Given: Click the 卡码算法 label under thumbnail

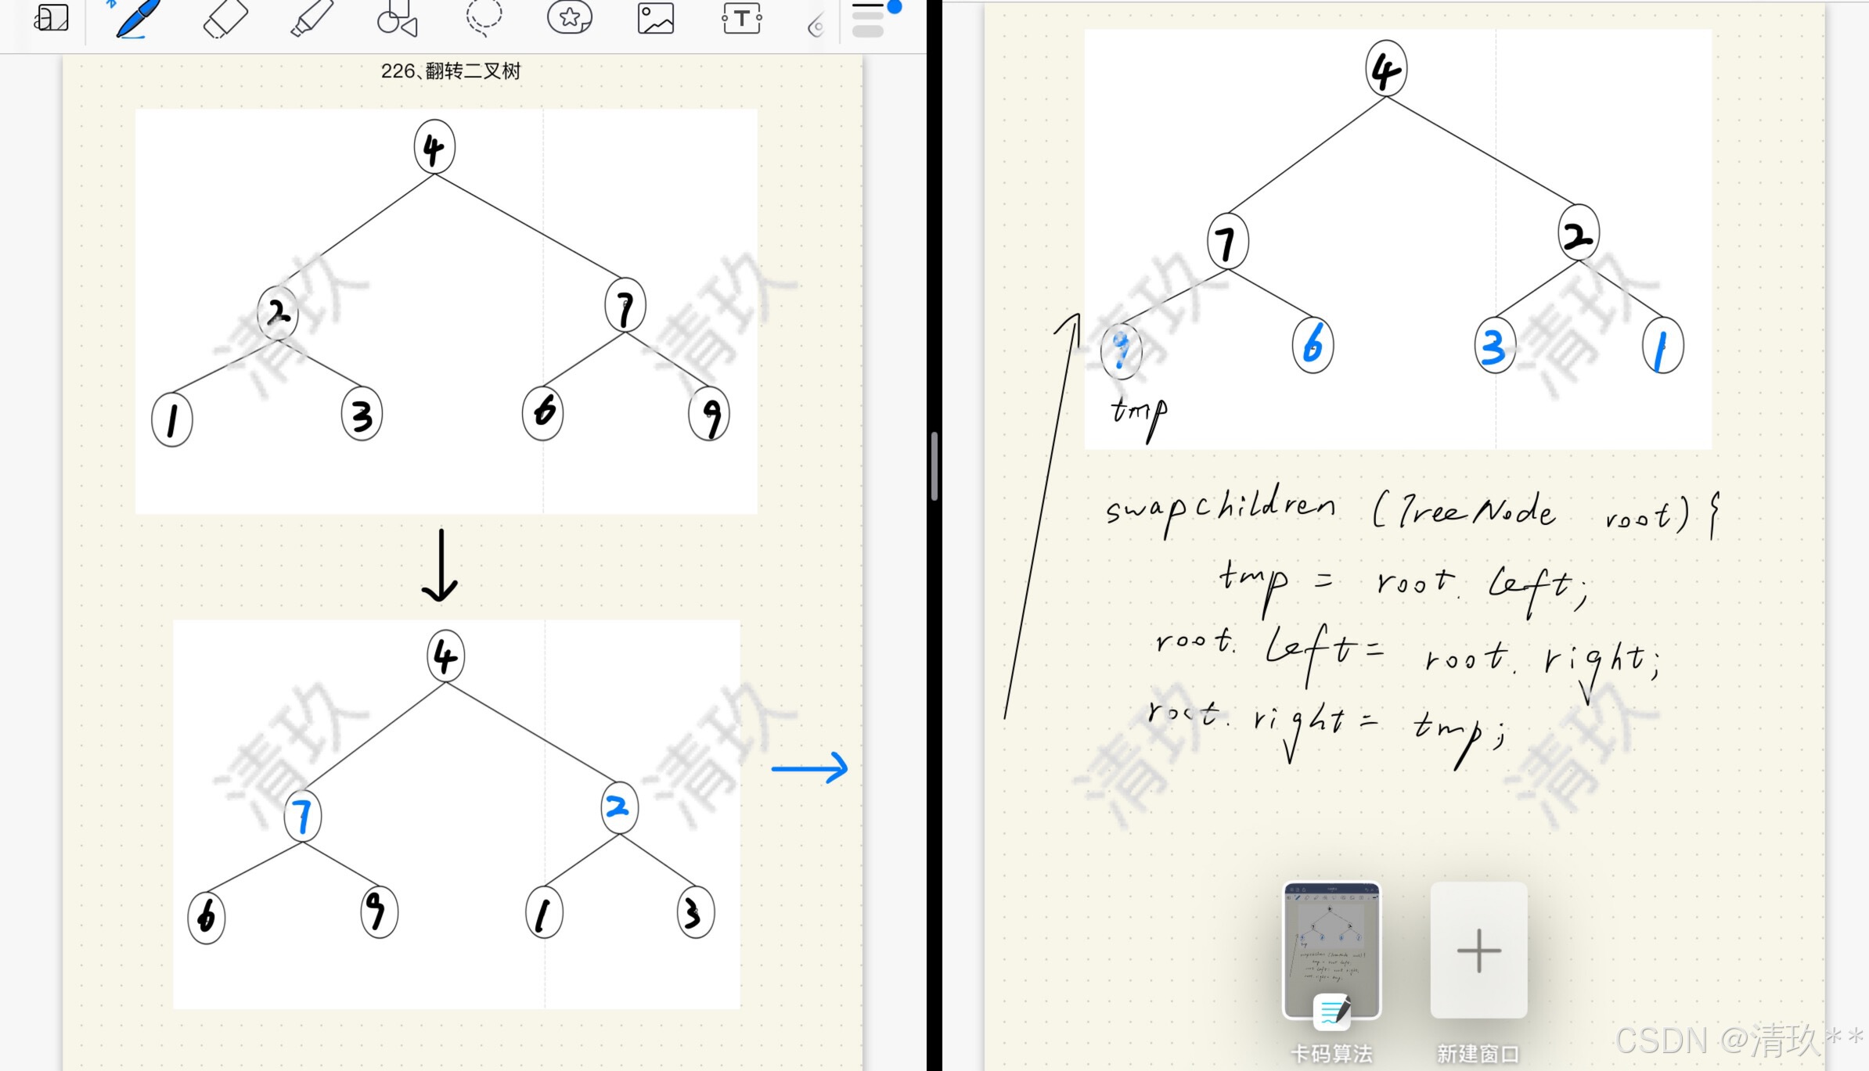Looking at the screenshot, I should [1331, 1054].
